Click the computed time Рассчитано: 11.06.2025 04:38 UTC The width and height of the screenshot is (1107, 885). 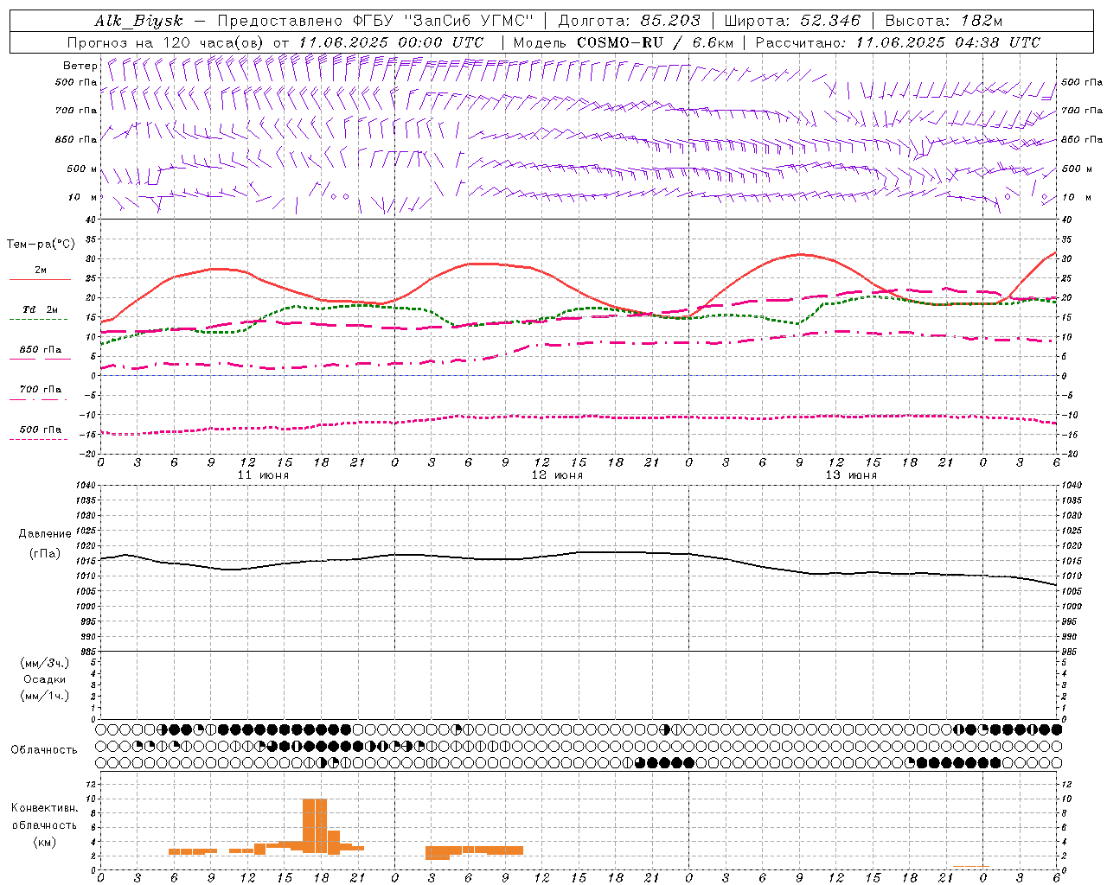898,42
